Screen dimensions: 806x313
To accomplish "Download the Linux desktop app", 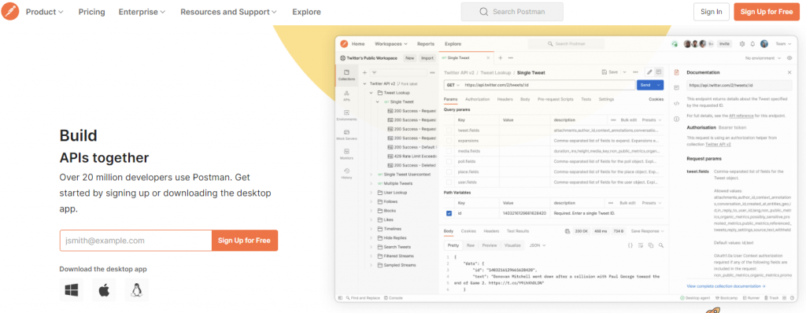I will (x=136, y=290).
